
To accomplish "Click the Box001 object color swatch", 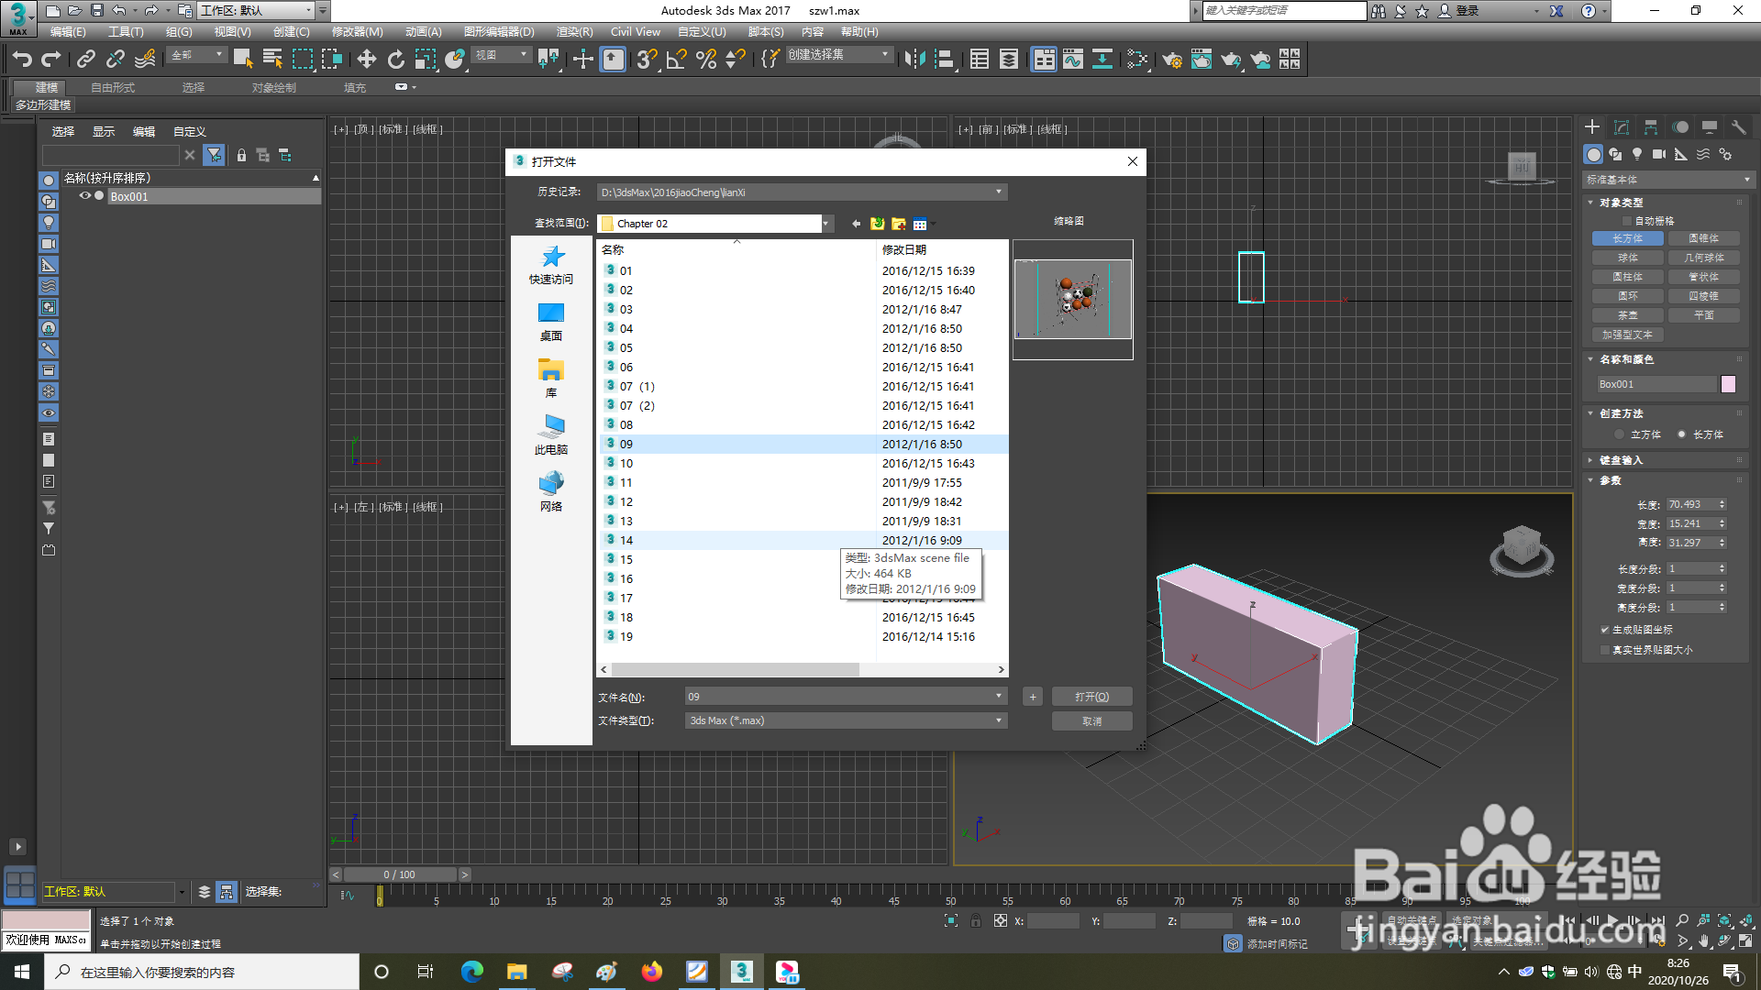I will [1729, 383].
